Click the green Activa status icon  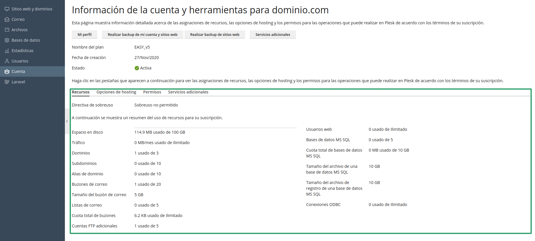pos(137,68)
